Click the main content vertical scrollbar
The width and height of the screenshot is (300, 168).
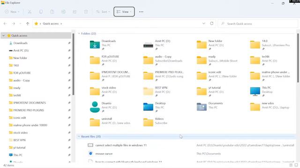click(x=298, y=58)
